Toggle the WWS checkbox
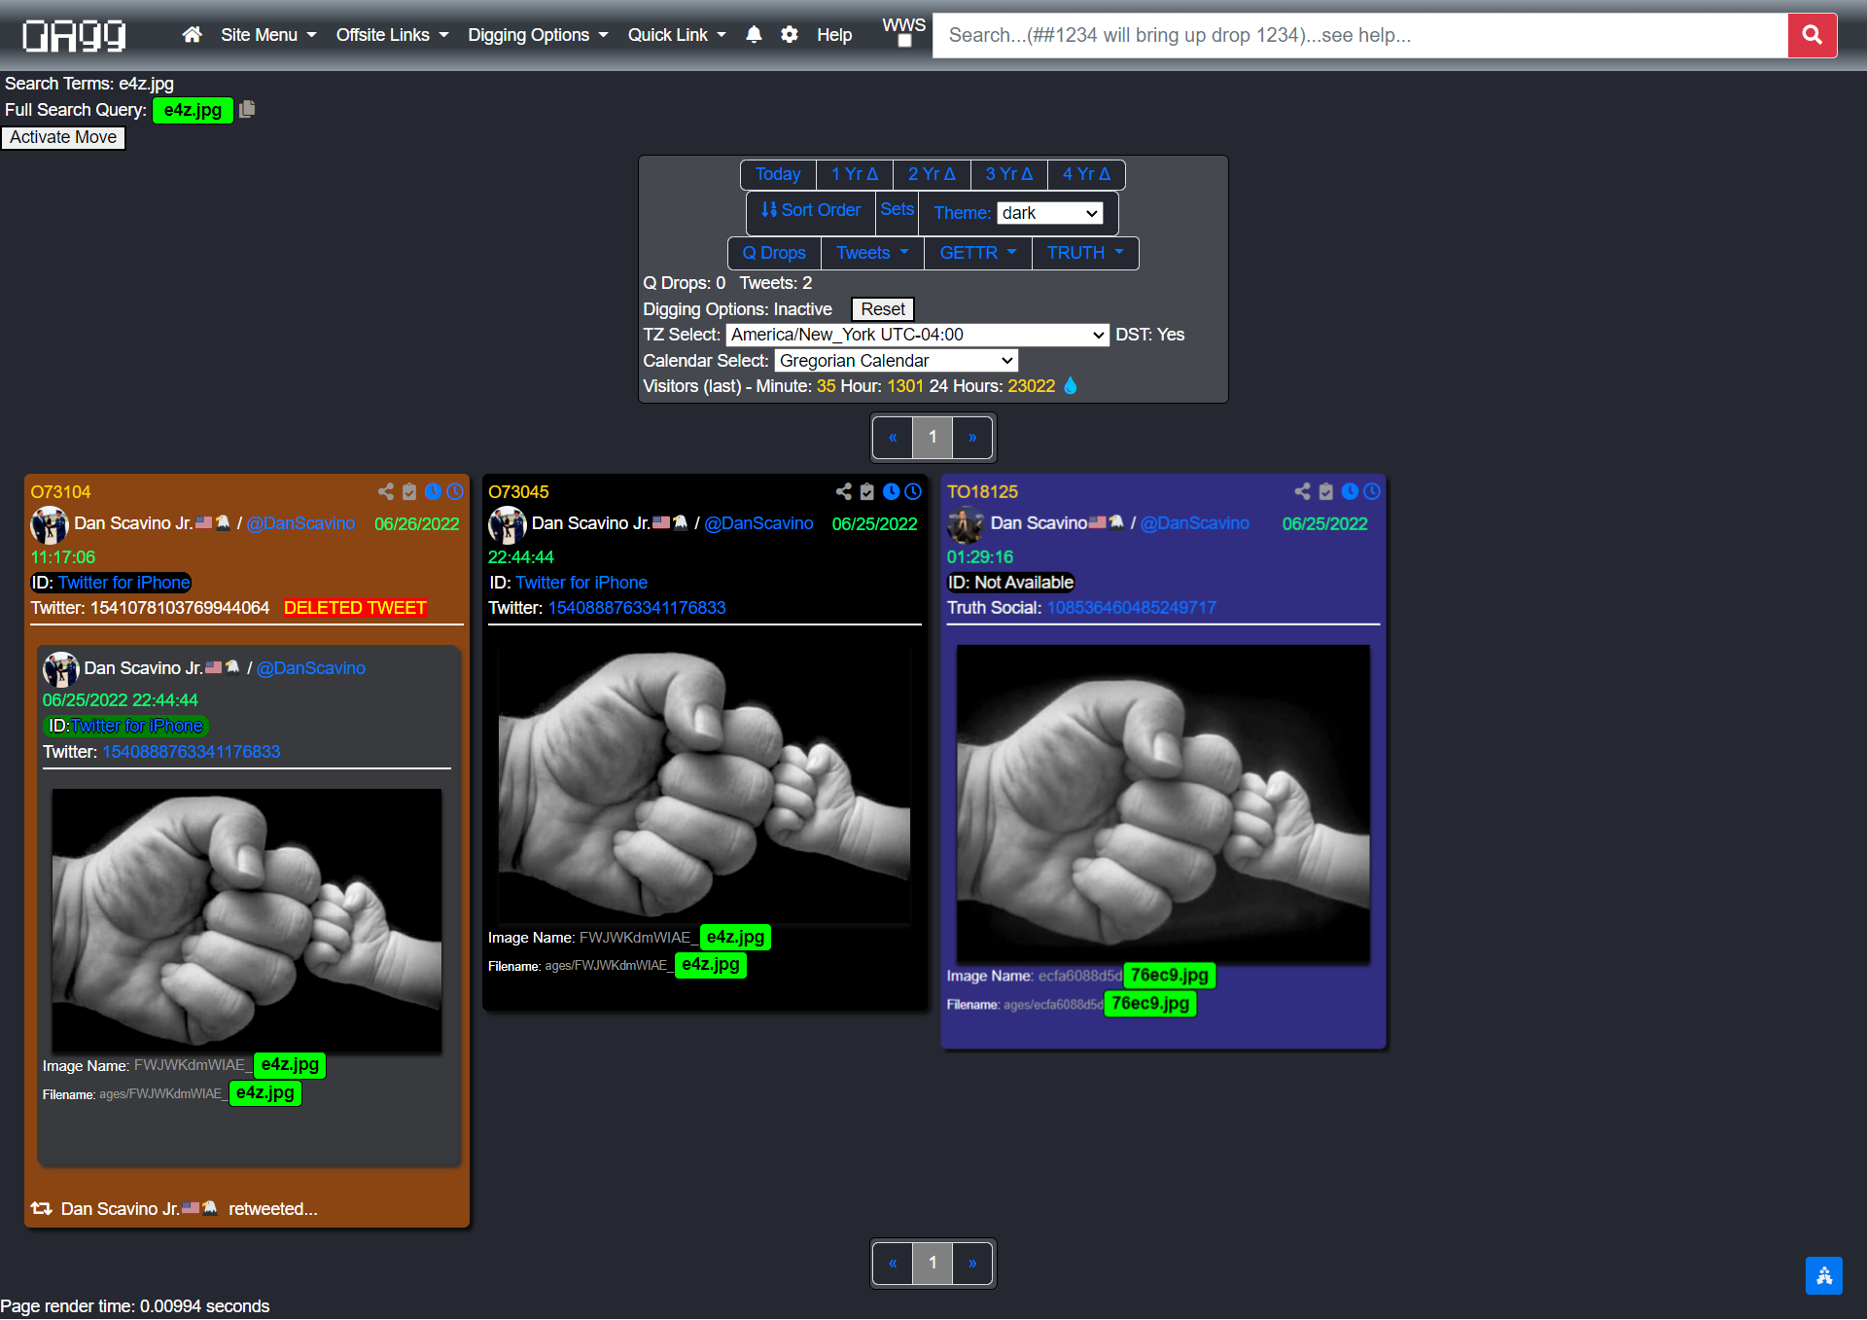Viewport: 1867px width, 1320px height. coord(904,41)
